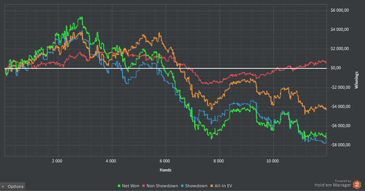Click the green Net Won color swatch
Viewport: 365px width, 191px height.
119,186
